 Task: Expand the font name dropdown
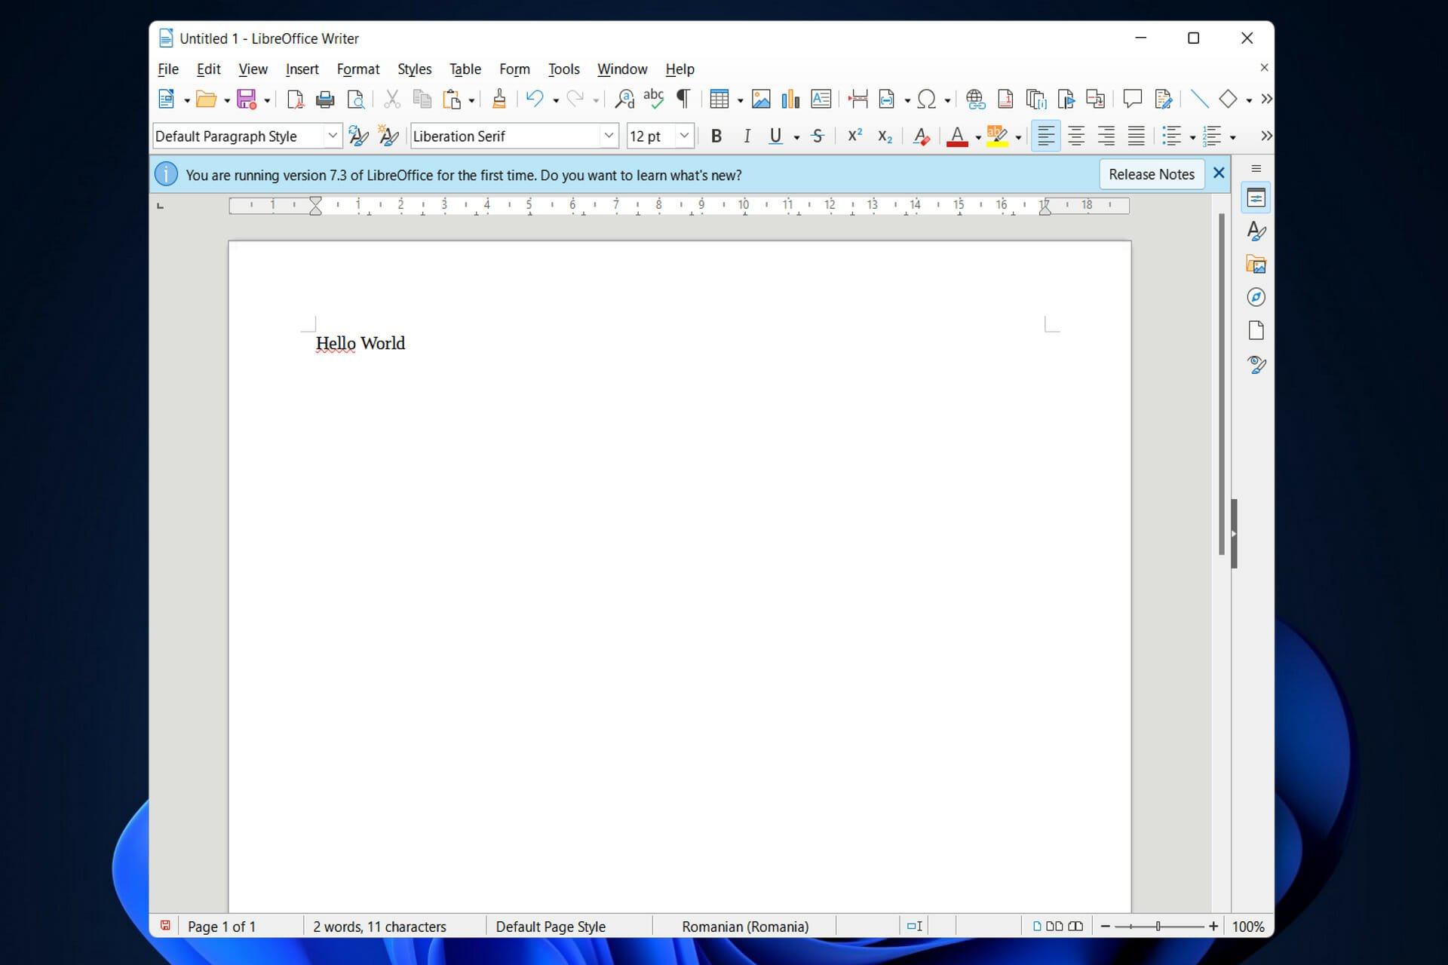606,136
